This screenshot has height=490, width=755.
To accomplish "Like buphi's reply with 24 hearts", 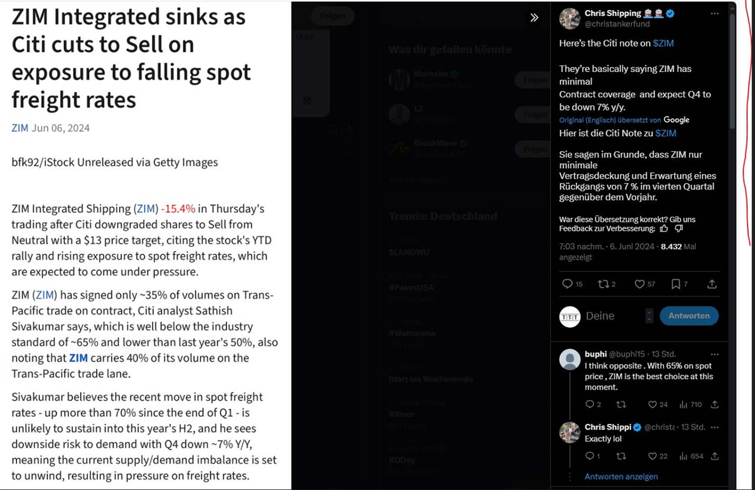I will pyautogui.click(x=652, y=404).
